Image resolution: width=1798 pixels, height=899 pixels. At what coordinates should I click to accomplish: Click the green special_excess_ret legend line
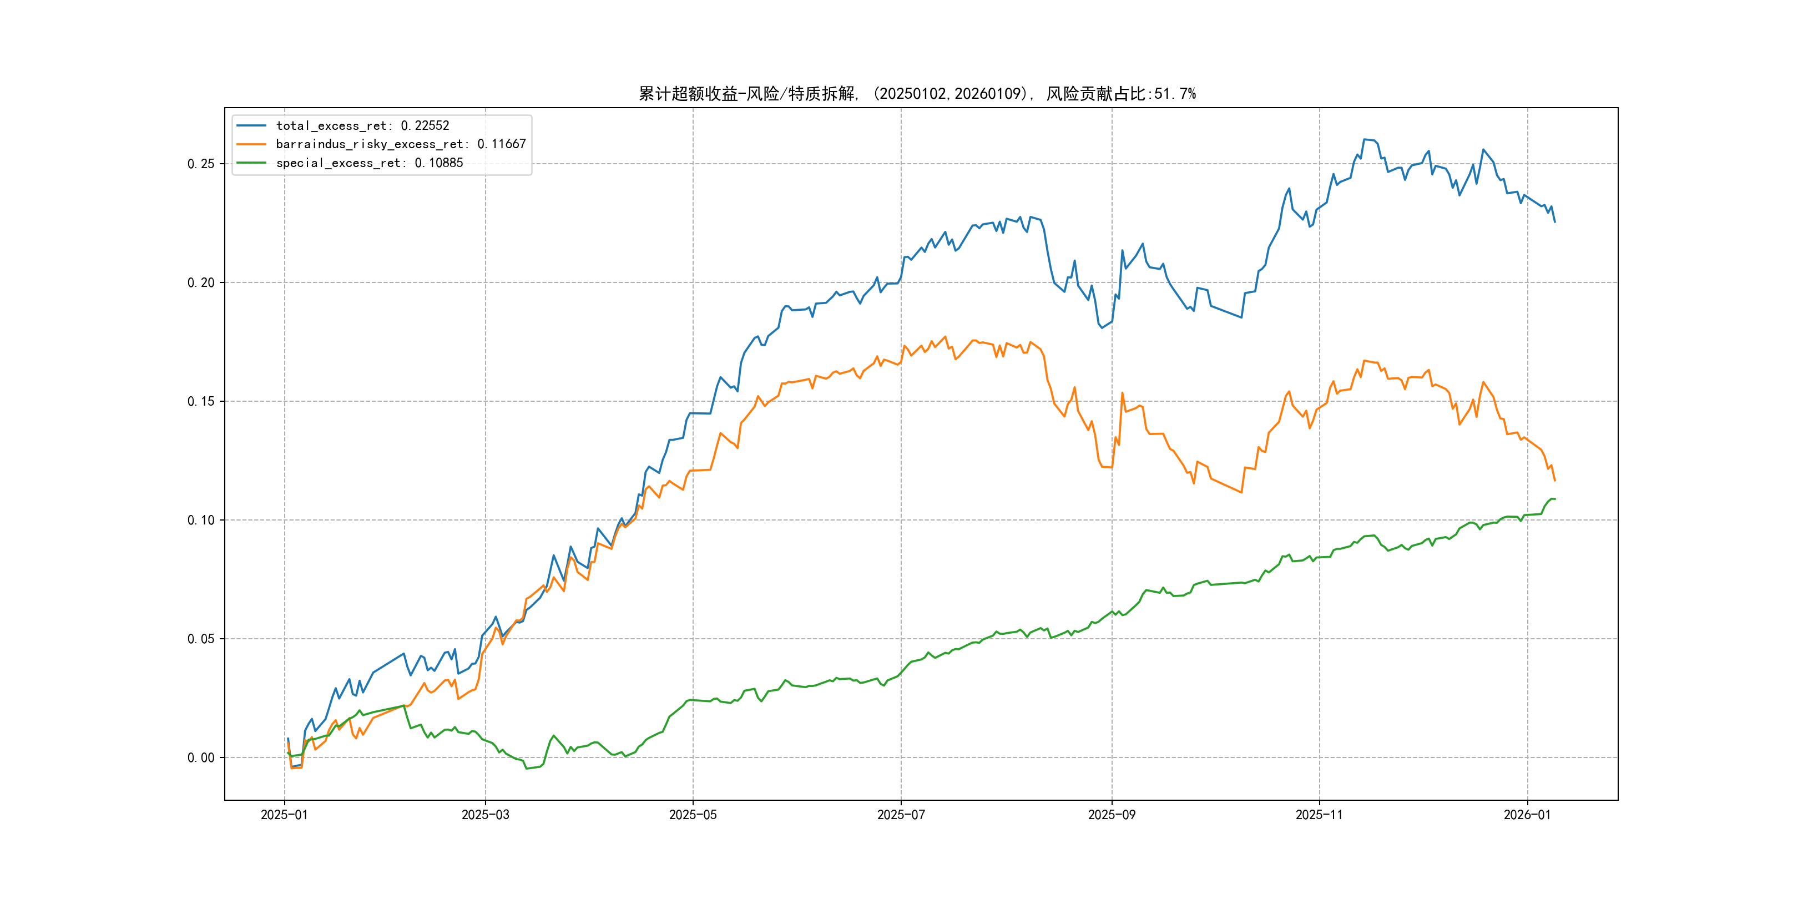coord(251,163)
